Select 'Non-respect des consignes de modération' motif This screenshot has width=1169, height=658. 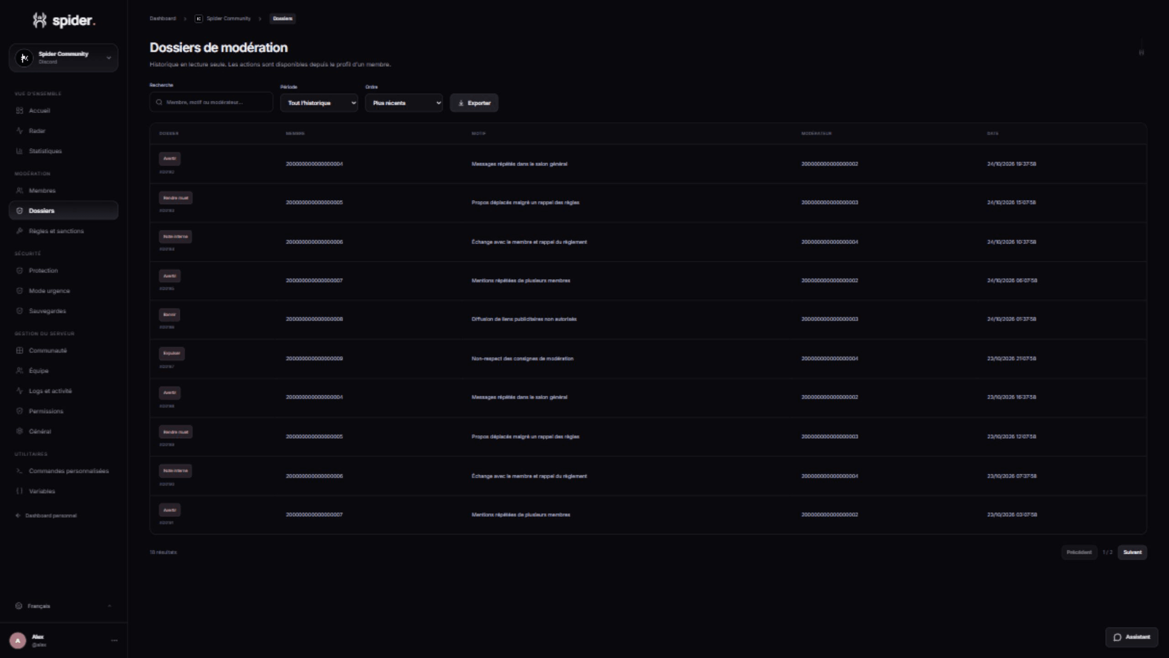coord(522,358)
